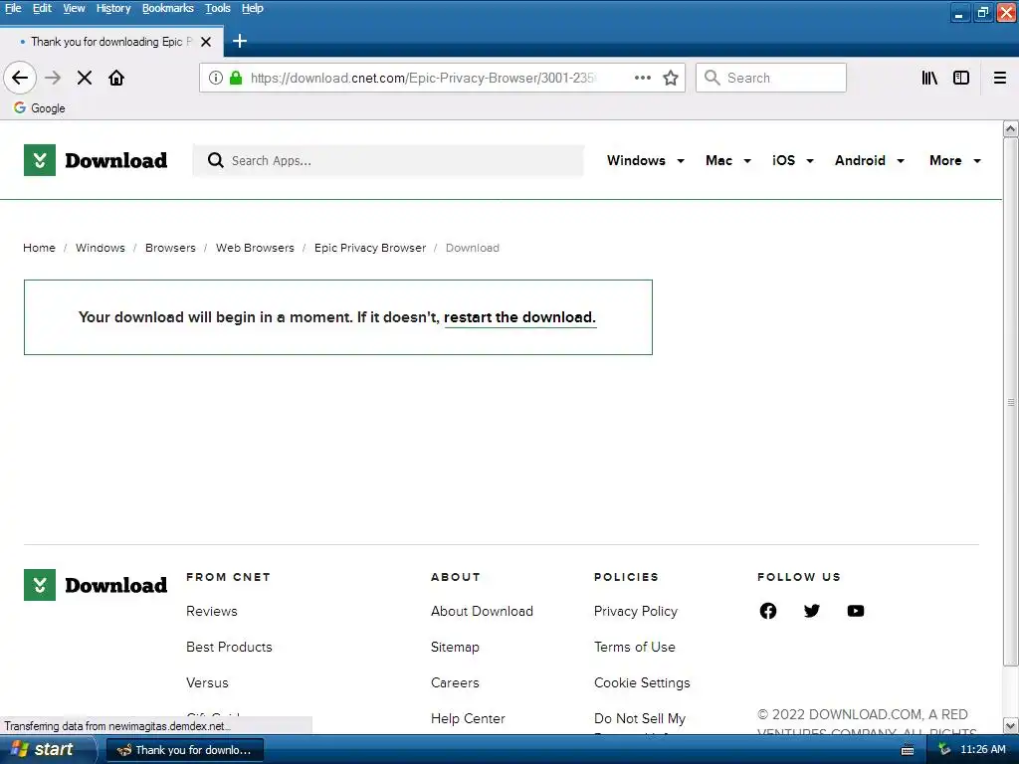Image resolution: width=1019 pixels, height=764 pixels.
Task: Open Sitemap footer link
Action: click(455, 647)
